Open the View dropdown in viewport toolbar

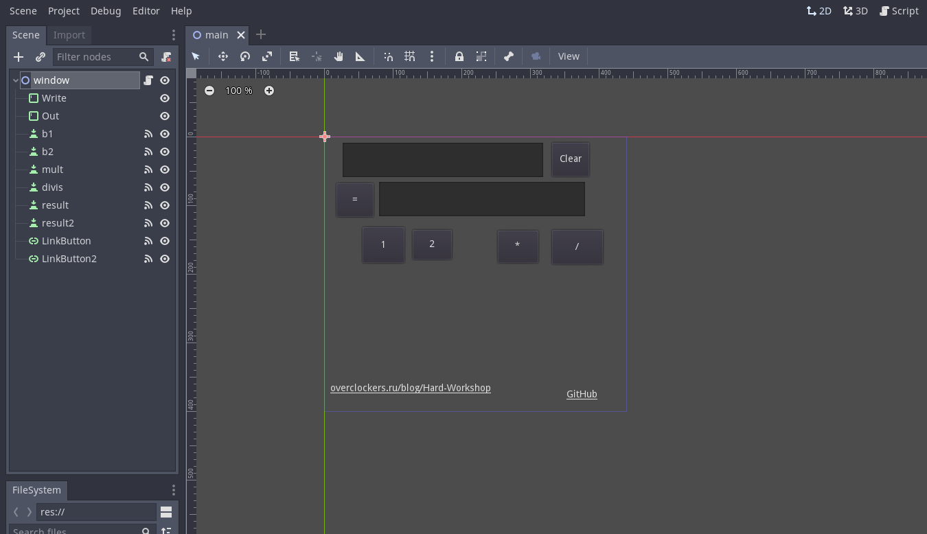[569, 56]
